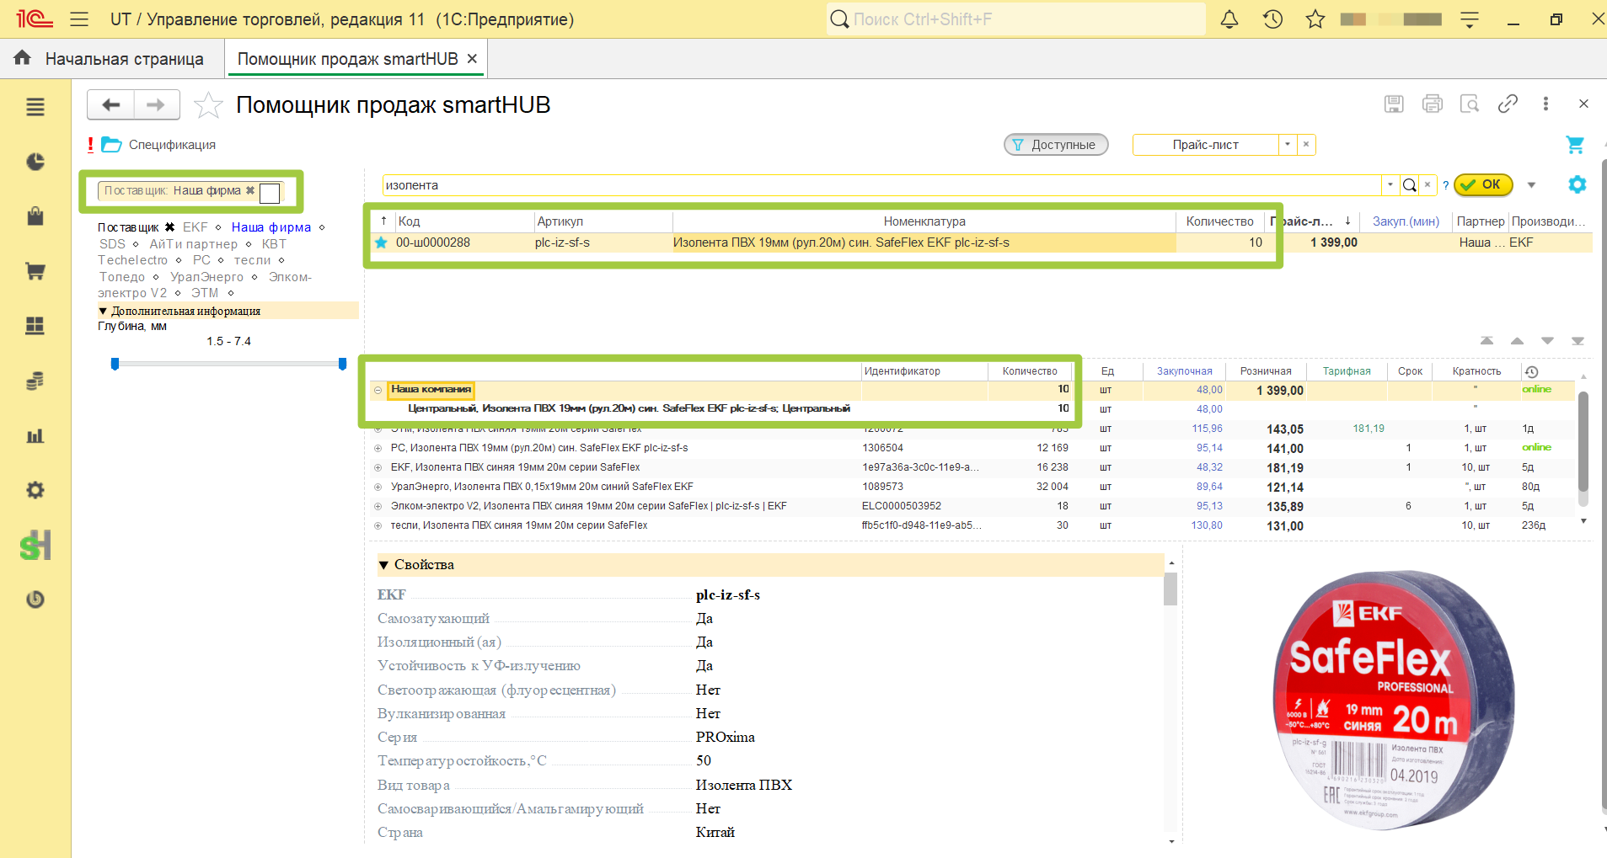Viewport: 1607px width, 858px height.
Task: Open dropdown arrow next to OK button
Action: point(1531,185)
